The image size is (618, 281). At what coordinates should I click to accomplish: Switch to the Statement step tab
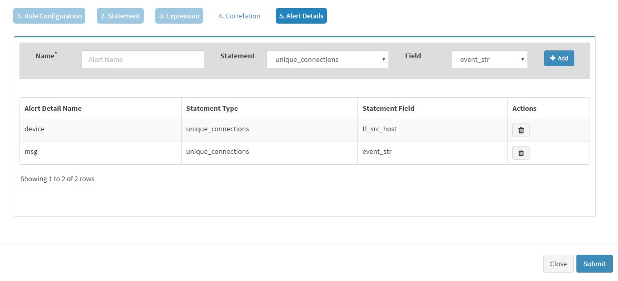120,16
